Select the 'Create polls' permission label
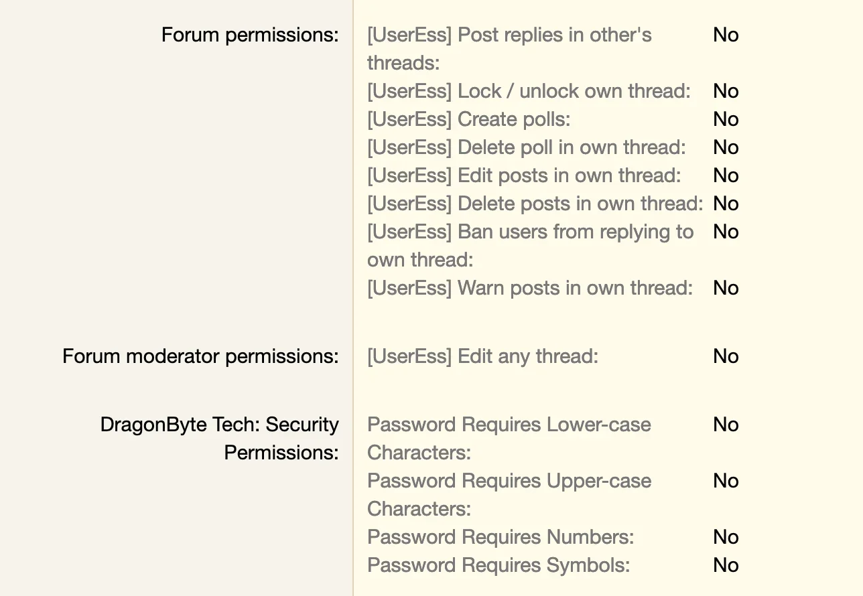The height and width of the screenshot is (596, 863). click(468, 119)
